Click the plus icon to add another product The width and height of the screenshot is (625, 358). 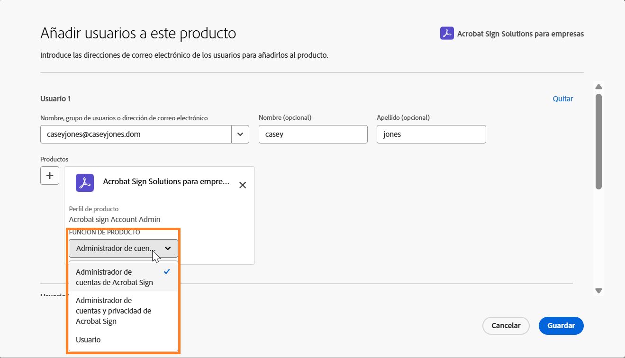pos(49,175)
